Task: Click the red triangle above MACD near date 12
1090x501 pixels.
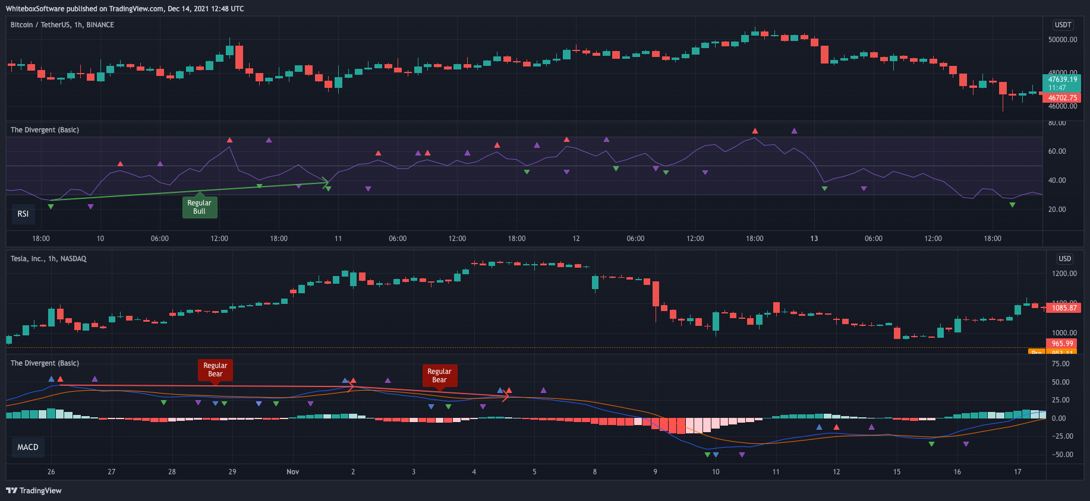Action: pos(836,427)
